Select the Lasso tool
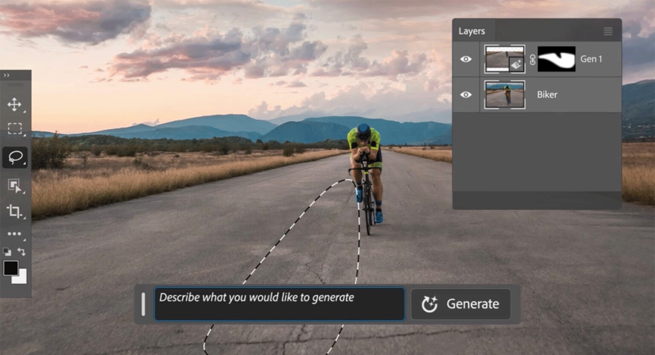The image size is (655, 355). pyautogui.click(x=15, y=157)
